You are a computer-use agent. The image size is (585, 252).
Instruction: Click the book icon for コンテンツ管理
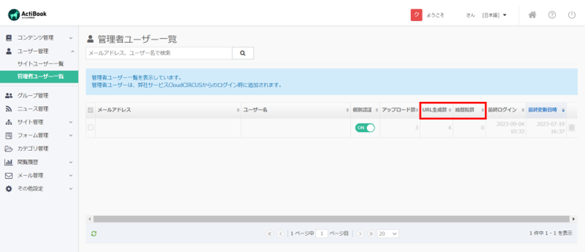click(9, 38)
